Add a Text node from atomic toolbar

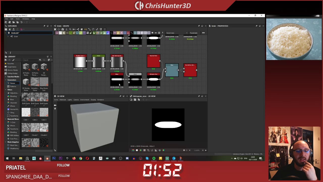122,33
